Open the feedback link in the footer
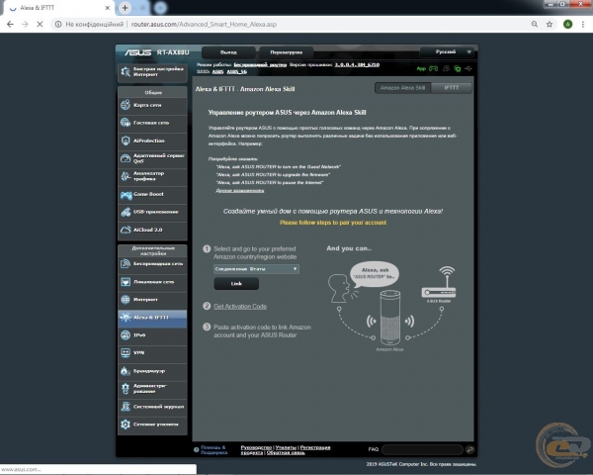This screenshot has width=593, height=475. 286,452
